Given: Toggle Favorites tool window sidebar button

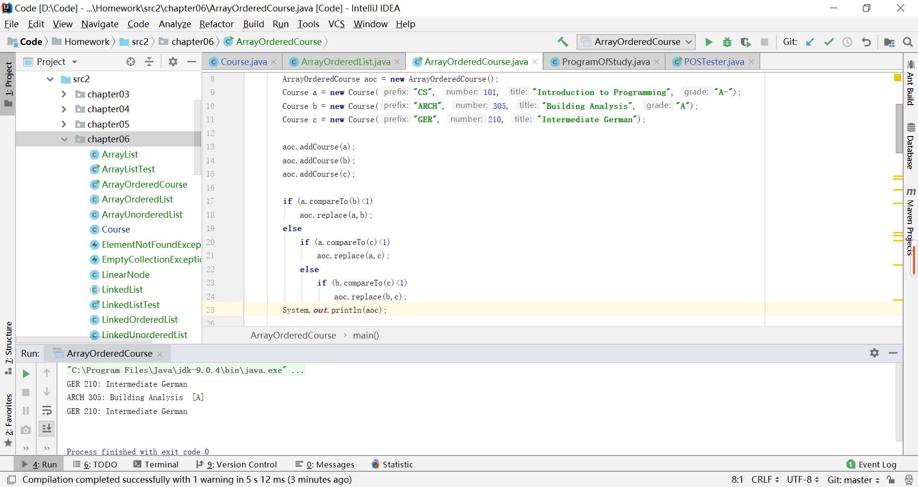Looking at the screenshot, I should click(x=8, y=420).
